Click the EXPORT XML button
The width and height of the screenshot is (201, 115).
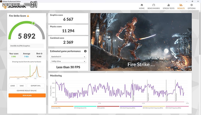pos(36,86)
